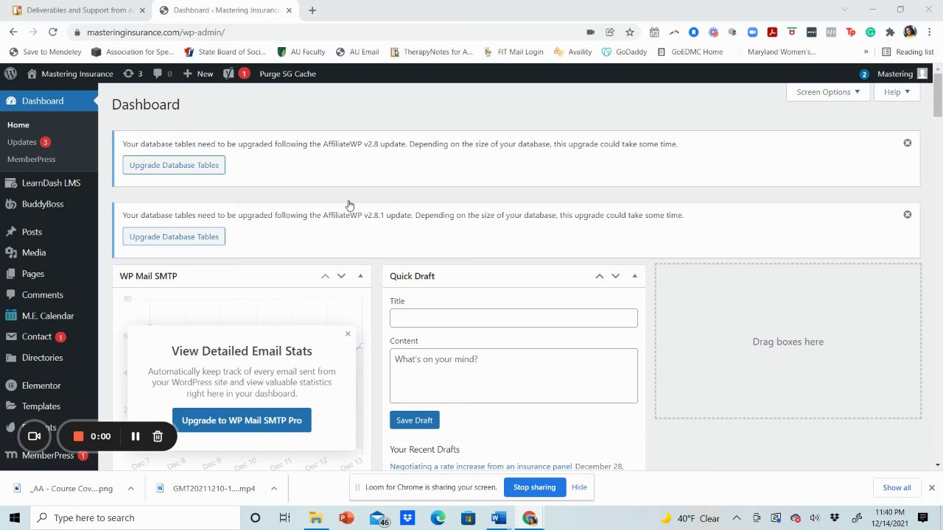Screen dimensions: 943x530
Task: Open Updates submenu item
Action: 28,142
